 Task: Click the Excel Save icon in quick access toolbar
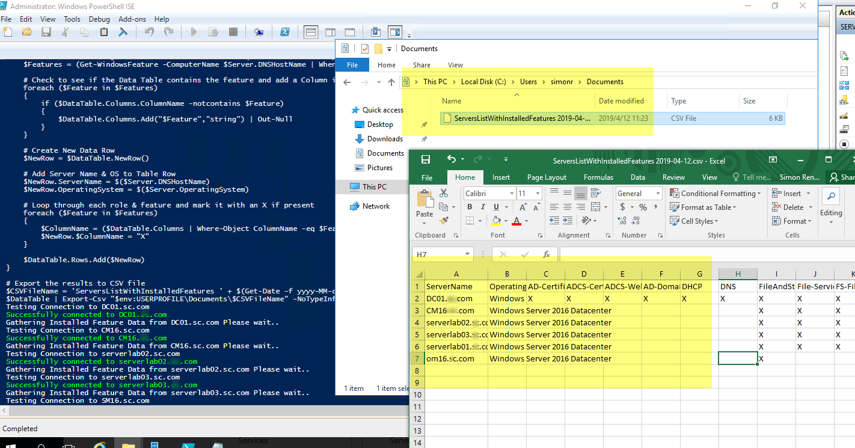pyautogui.click(x=426, y=159)
